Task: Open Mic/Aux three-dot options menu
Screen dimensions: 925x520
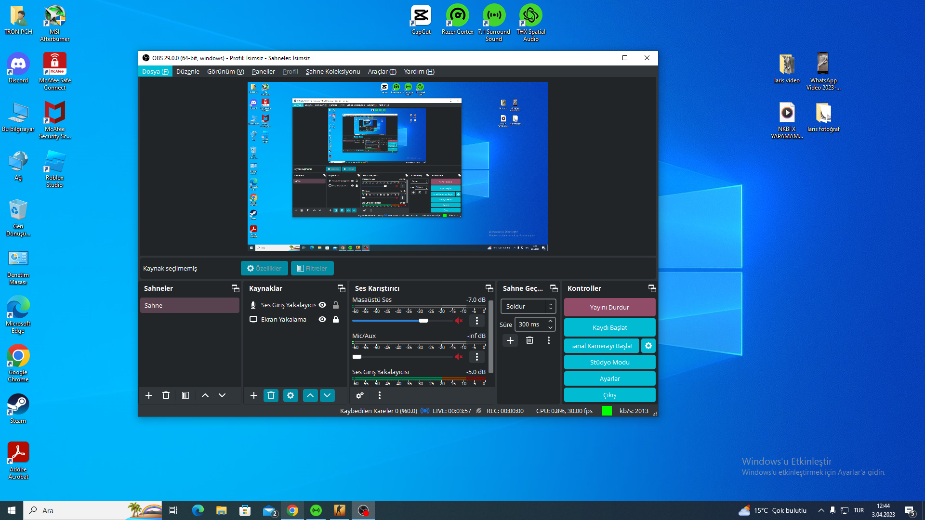Action: (x=477, y=357)
